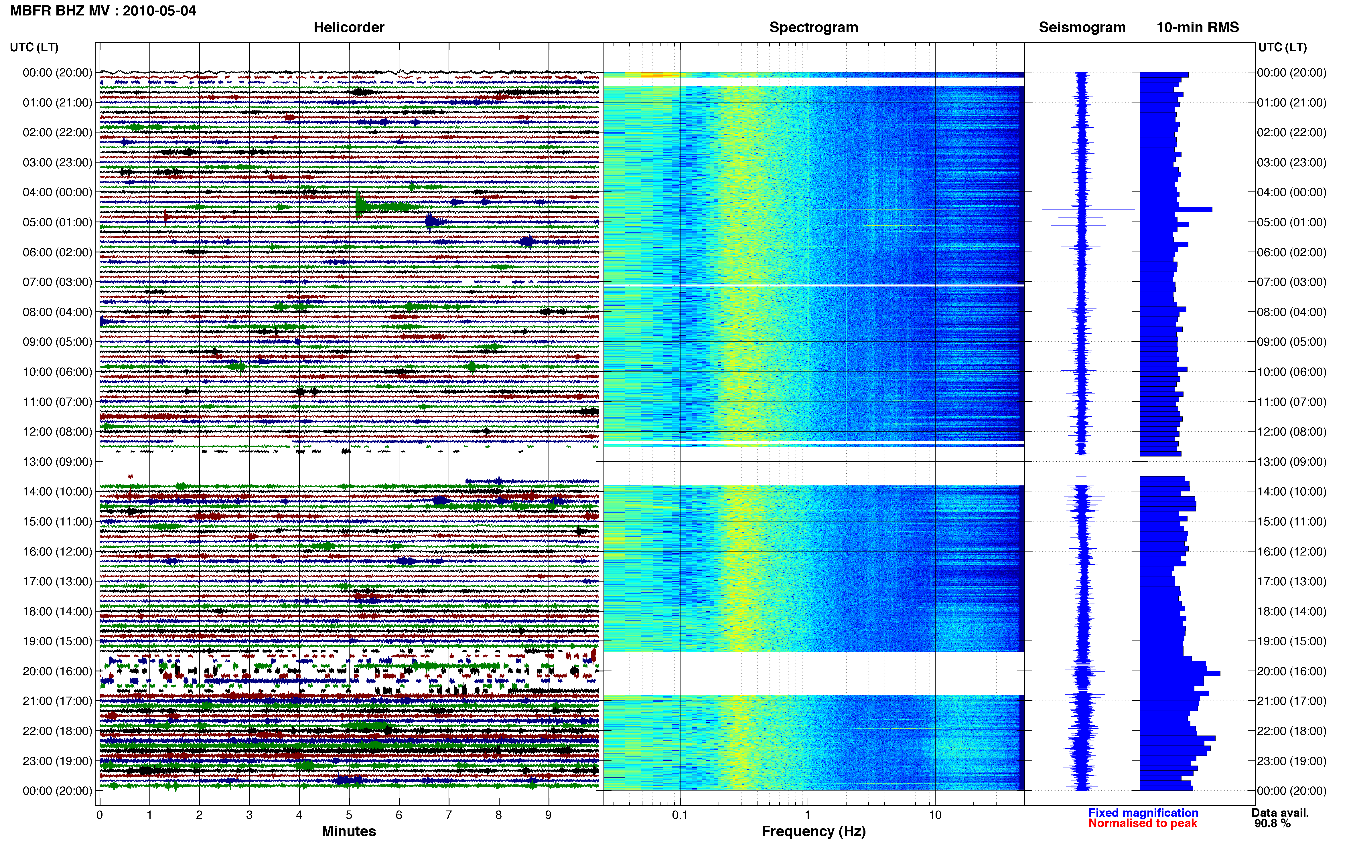1357x848 pixels.
Task: Select the Spectrogram panel heading
Action: (813, 27)
